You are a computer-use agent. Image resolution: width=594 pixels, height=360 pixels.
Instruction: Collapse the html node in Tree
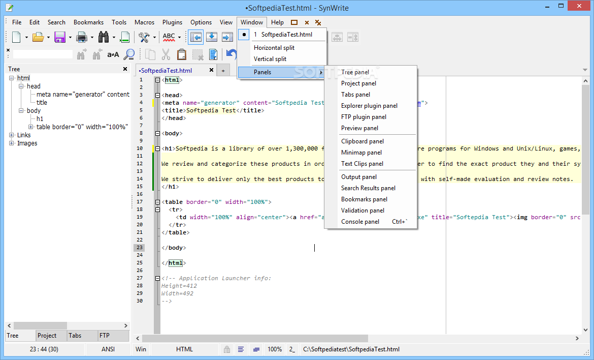pos(11,78)
